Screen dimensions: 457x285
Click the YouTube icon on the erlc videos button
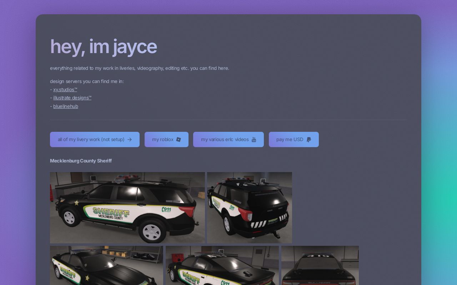(x=254, y=139)
